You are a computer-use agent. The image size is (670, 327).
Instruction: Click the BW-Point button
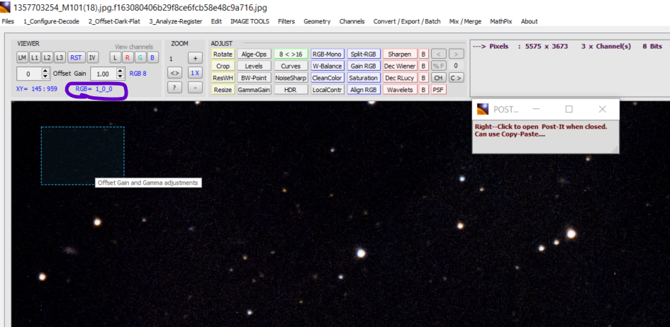click(254, 78)
